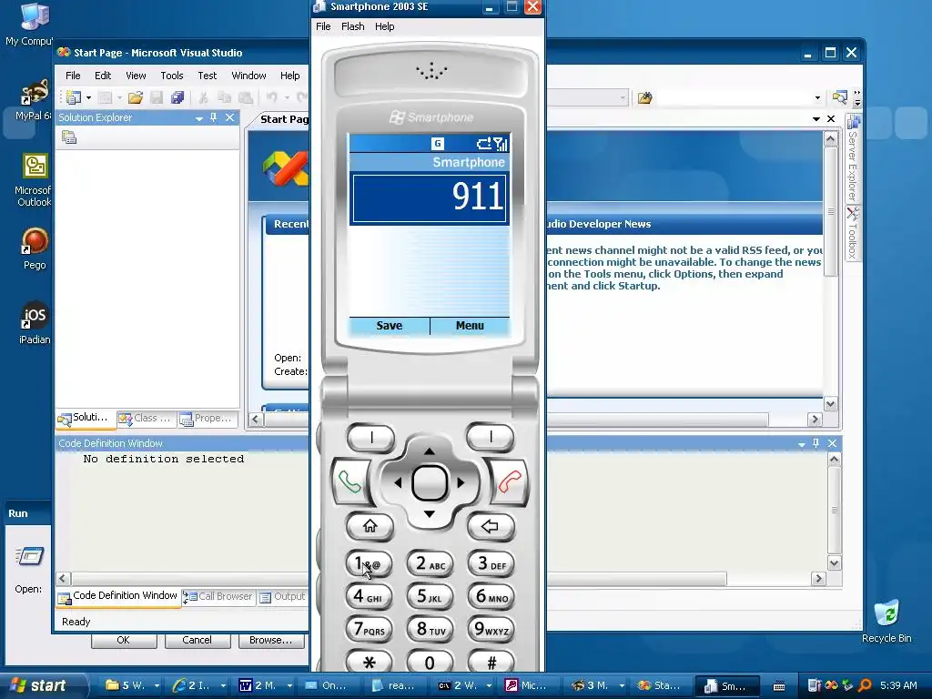Open the emulator Flash menu

pyautogui.click(x=352, y=26)
